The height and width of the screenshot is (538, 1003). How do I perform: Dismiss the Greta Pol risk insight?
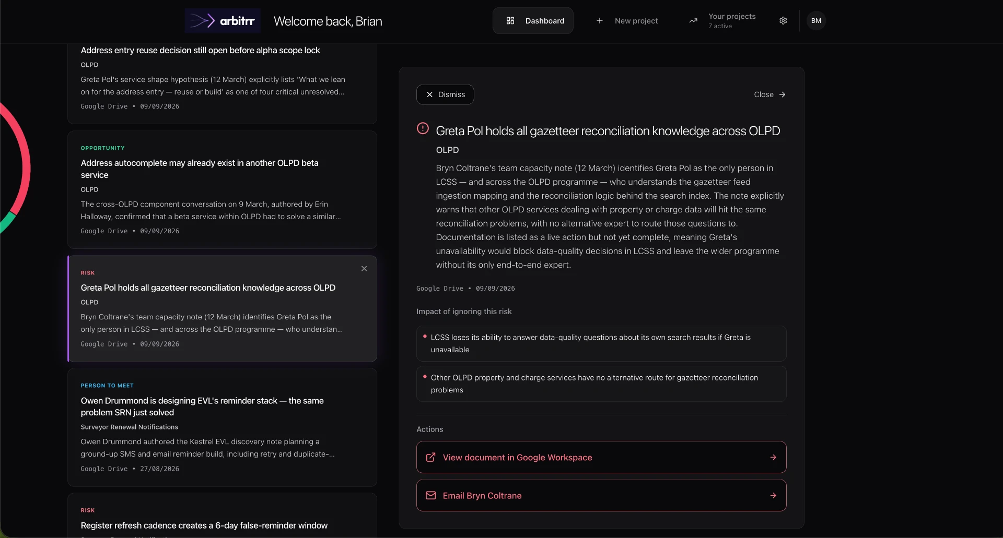[445, 94]
